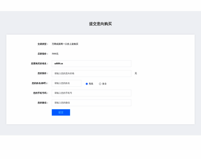Focus the 请输入您的手机号 phone input
This screenshot has height=159, width=201.
pyautogui.click(x=92, y=93)
